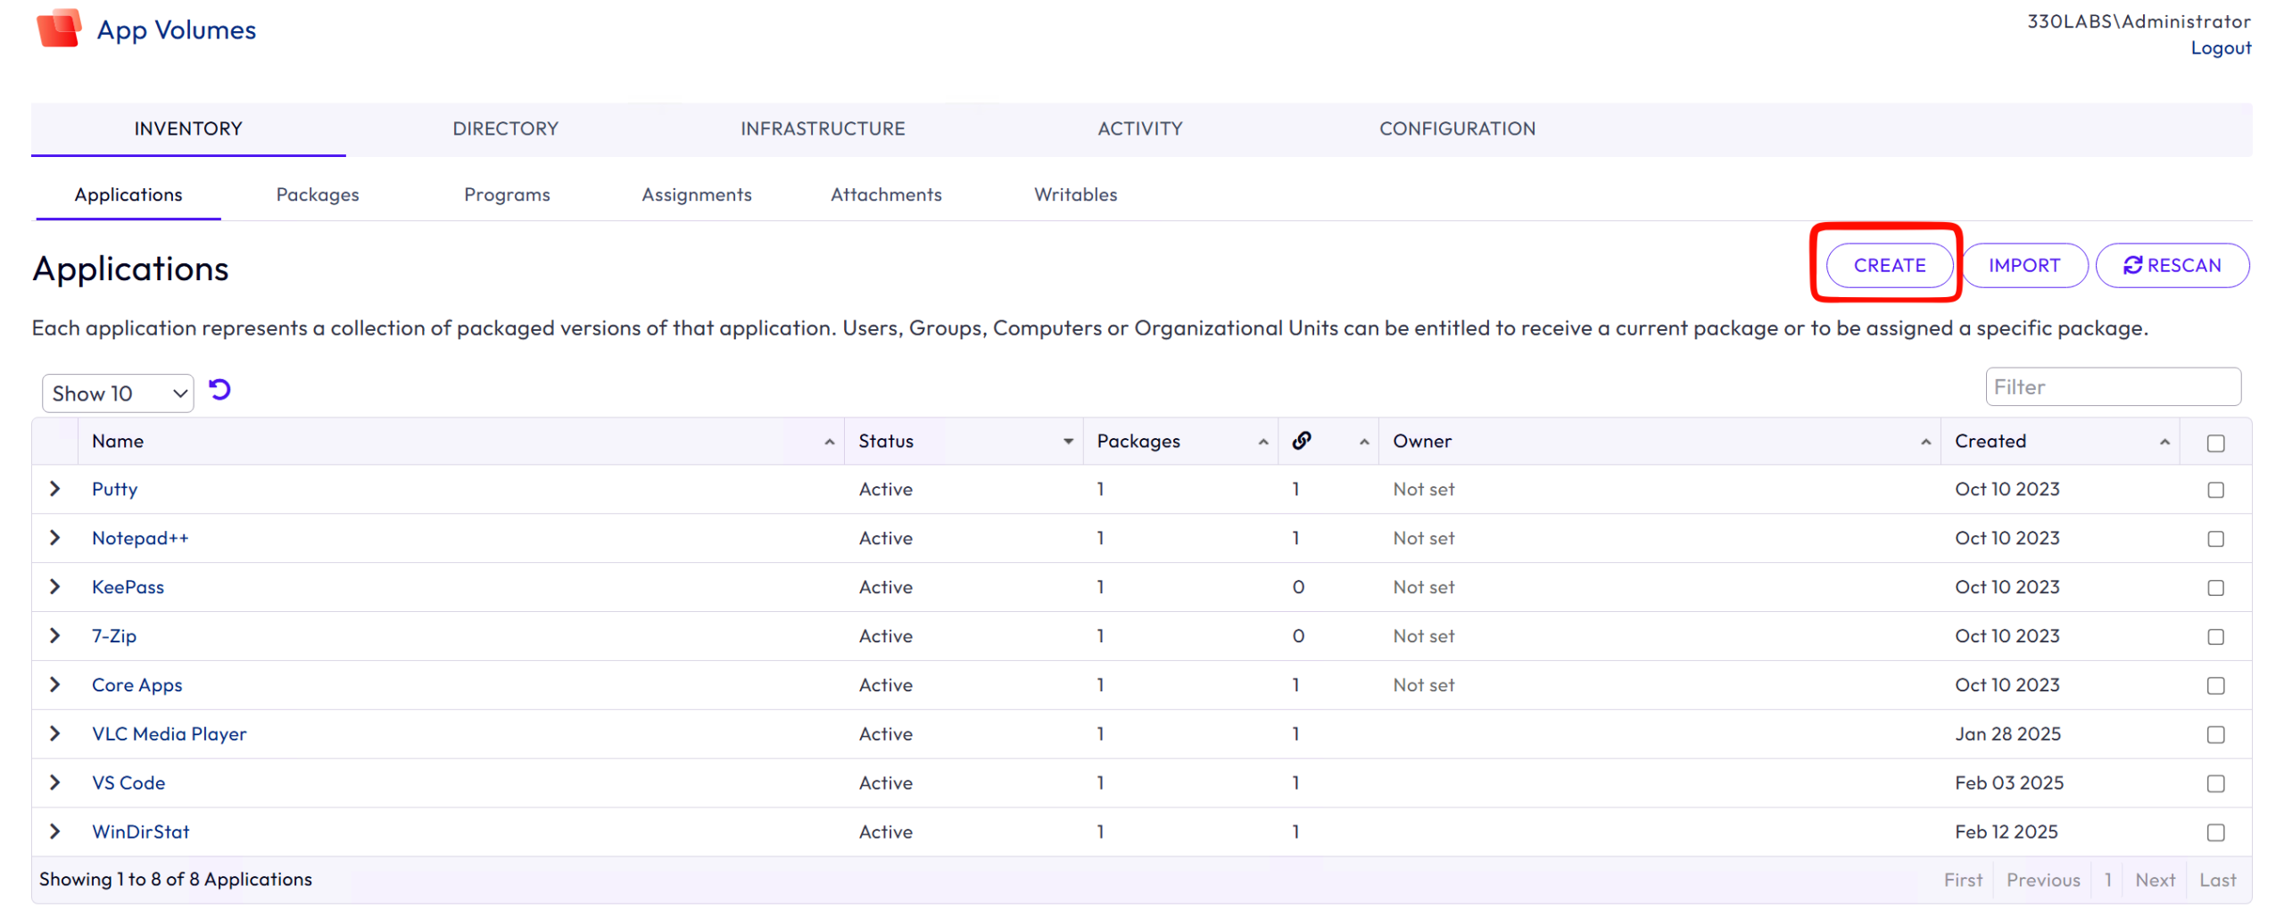Screen dimensions: 2284x910
Task: Sort by the attachments link icon column
Action: click(1302, 441)
